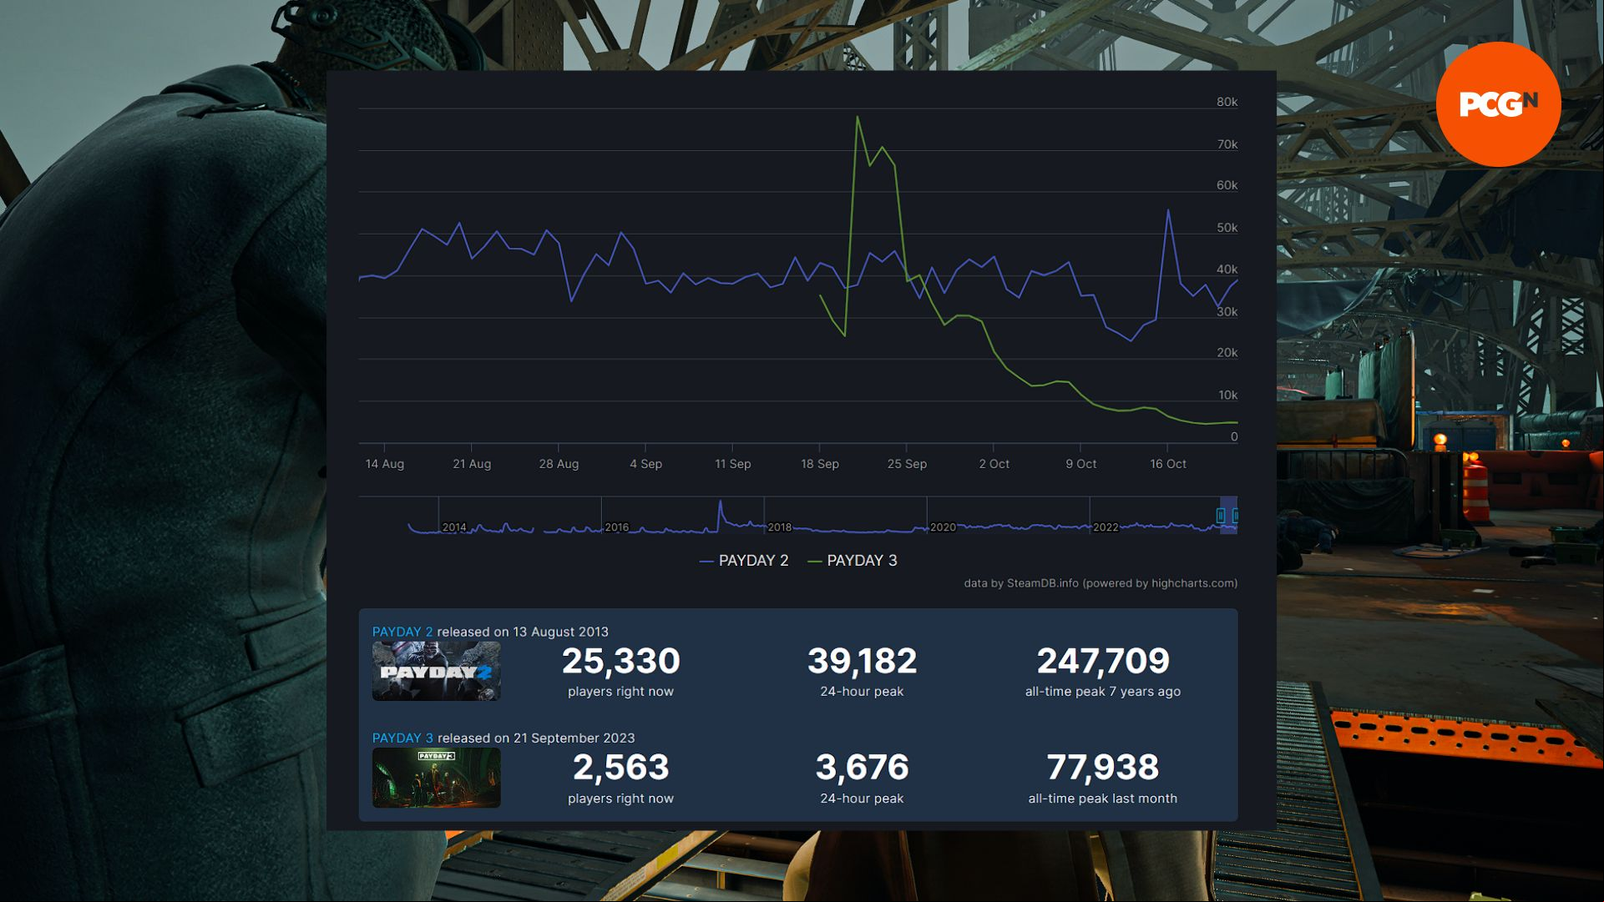Click the '40k' y-axis label
This screenshot has width=1604, height=902.
(x=1227, y=270)
